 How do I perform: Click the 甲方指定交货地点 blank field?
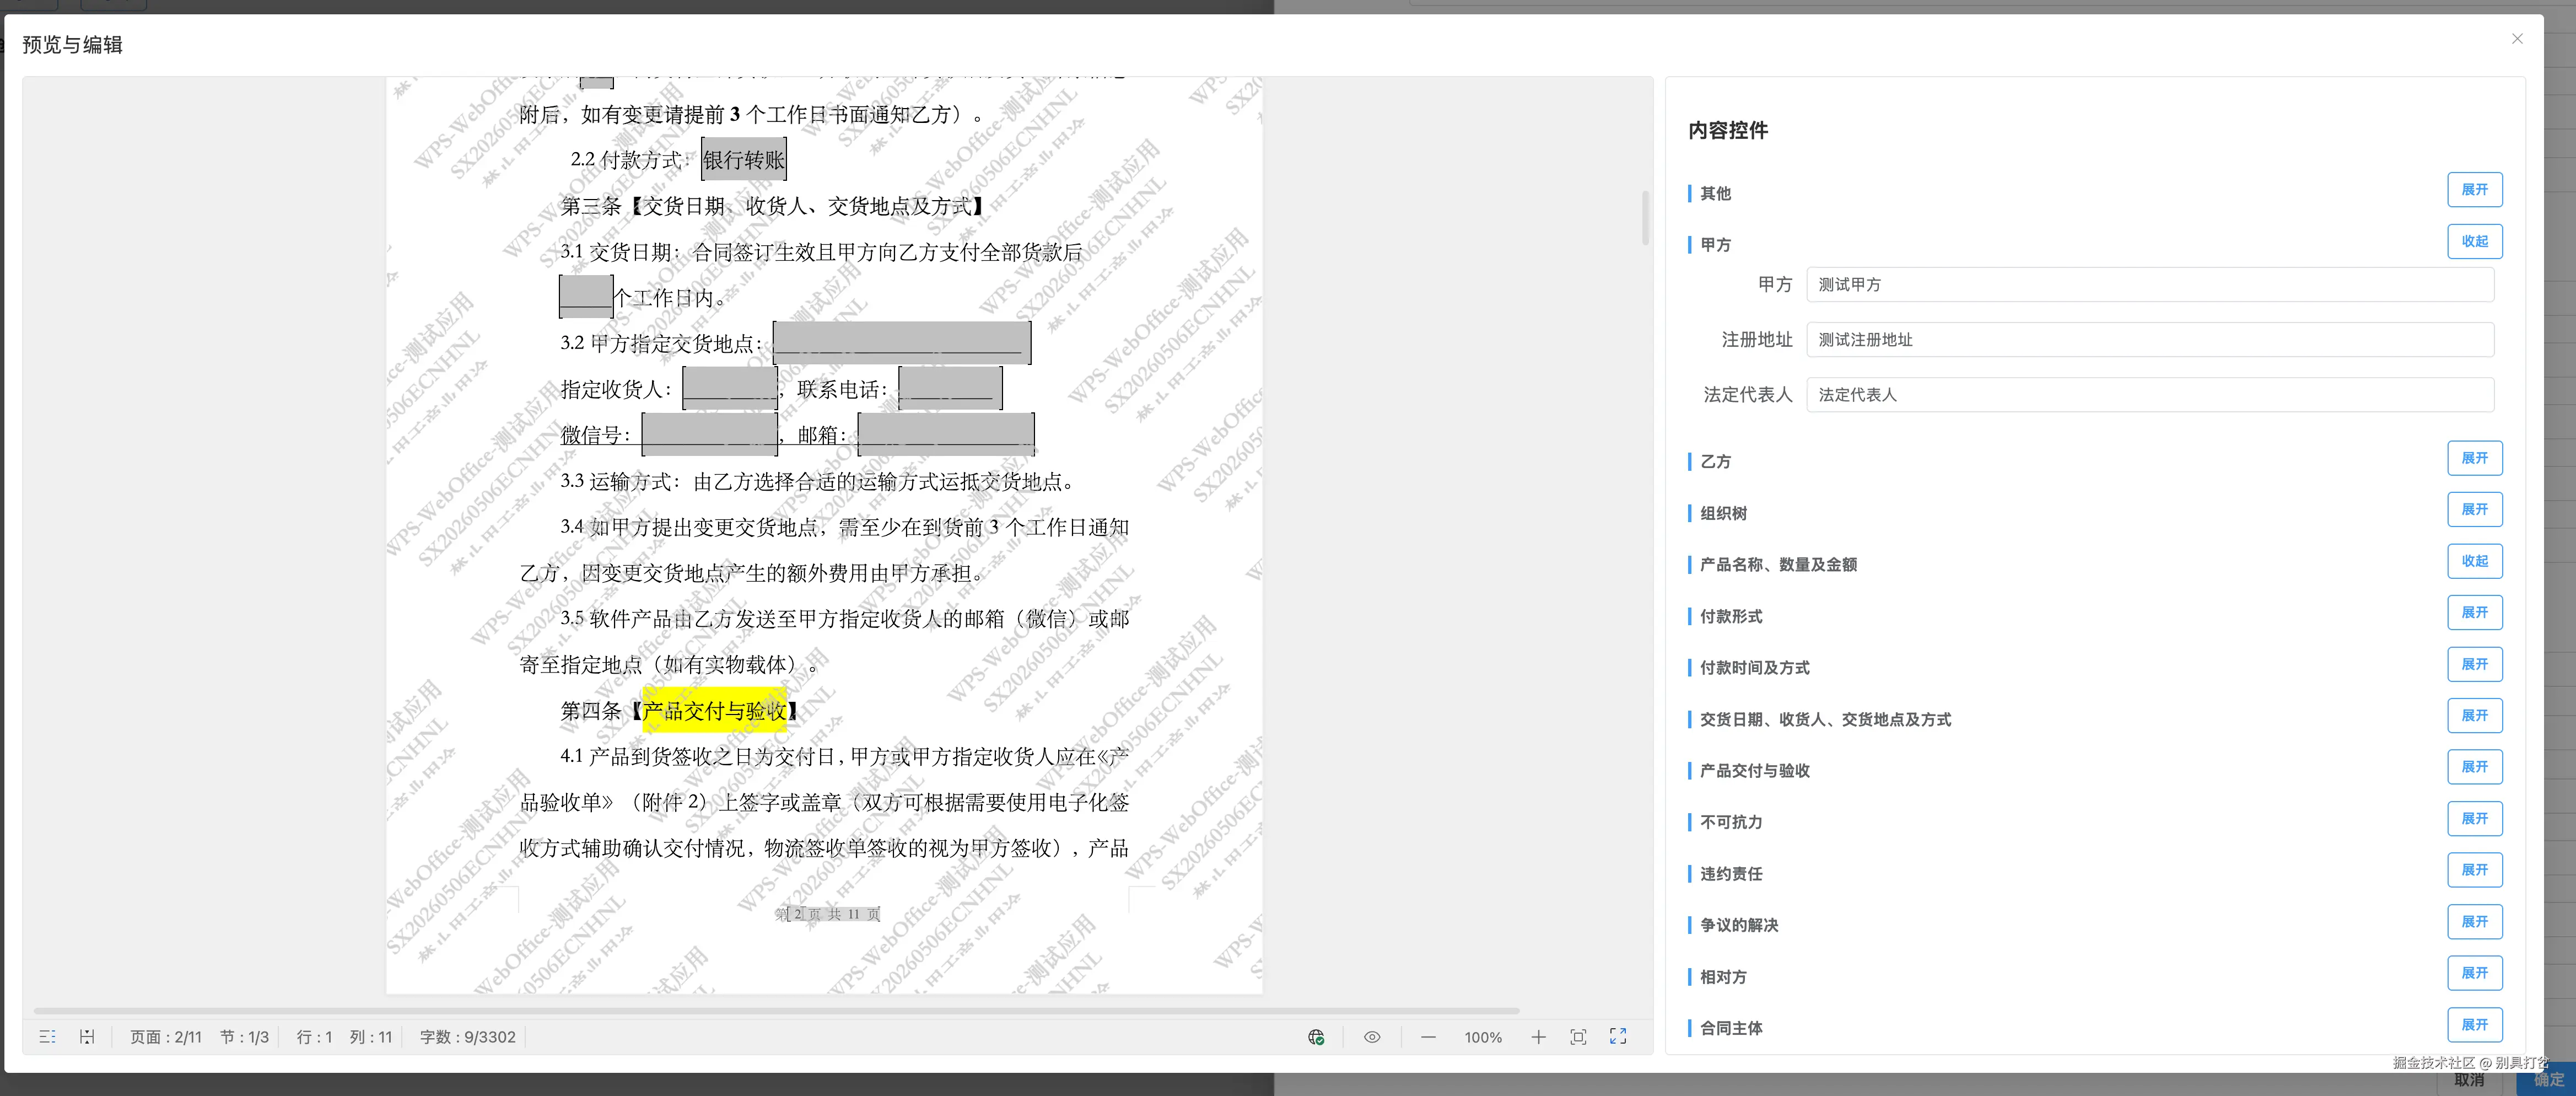(x=902, y=343)
